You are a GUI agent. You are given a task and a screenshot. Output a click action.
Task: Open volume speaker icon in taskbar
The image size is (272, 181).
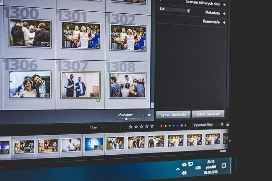184,173
